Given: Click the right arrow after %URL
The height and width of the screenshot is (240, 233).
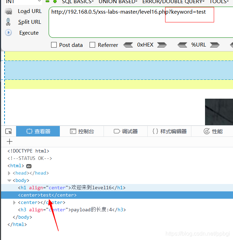Looking at the screenshot, I should 215,45.
